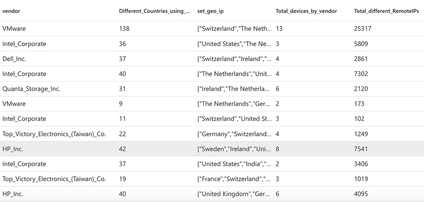424x202 pixels.
Task: Select the Dell_Inc. vendor cell
Action: point(14,59)
